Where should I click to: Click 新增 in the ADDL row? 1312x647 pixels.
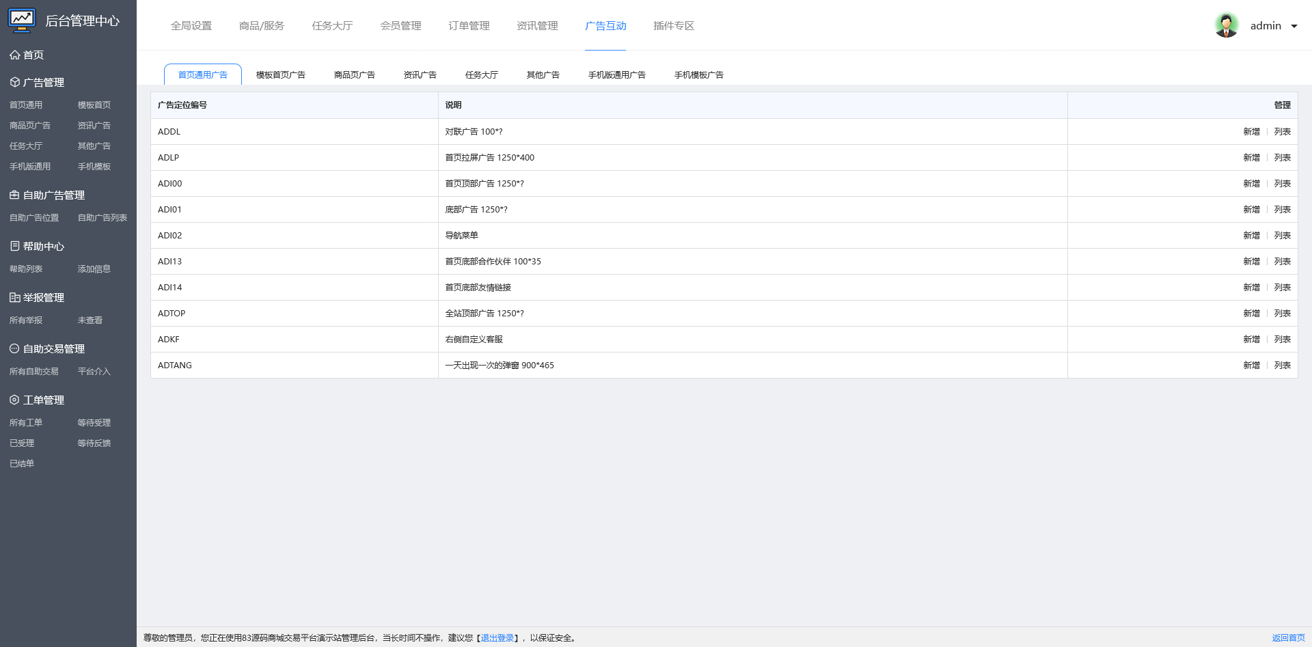pos(1251,132)
